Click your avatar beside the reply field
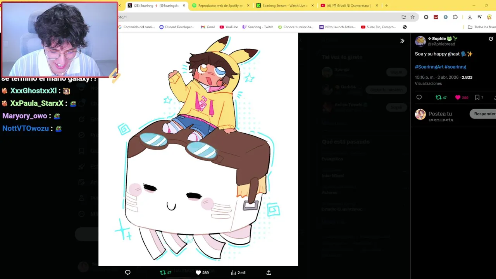This screenshot has width=496, height=279. (x=420, y=114)
